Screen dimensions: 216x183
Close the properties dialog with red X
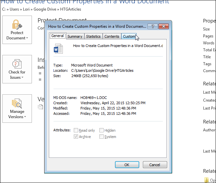tap(163, 26)
